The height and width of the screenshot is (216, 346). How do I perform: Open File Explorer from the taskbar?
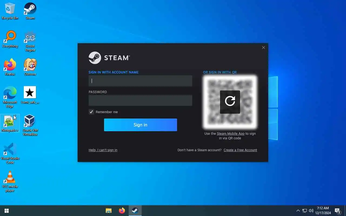(x=109, y=211)
